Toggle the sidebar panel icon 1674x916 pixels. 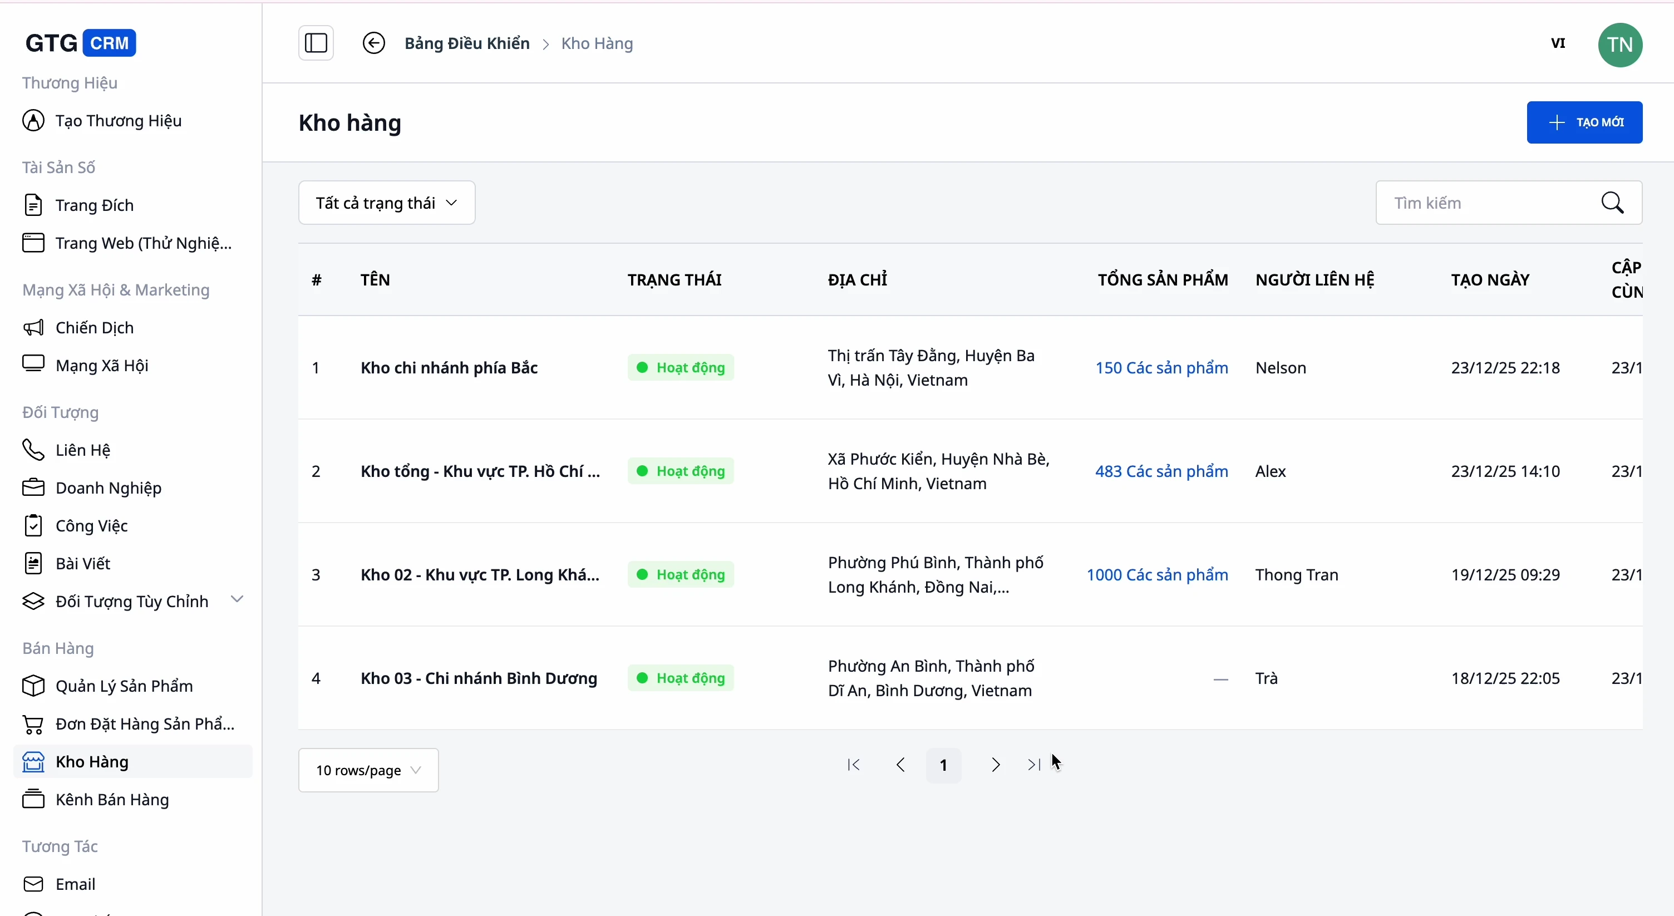tap(316, 43)
